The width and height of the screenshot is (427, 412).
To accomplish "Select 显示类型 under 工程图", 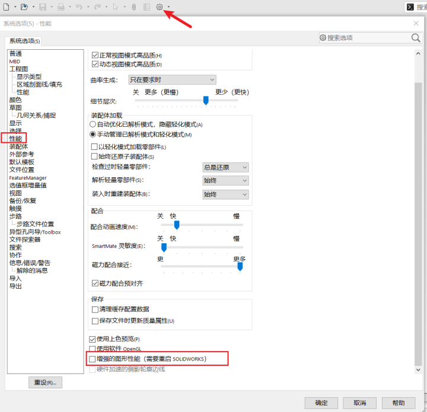I will tap(29, 76).
